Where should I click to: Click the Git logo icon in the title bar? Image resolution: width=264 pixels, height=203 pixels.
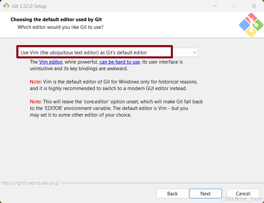(x=6, y=6)
